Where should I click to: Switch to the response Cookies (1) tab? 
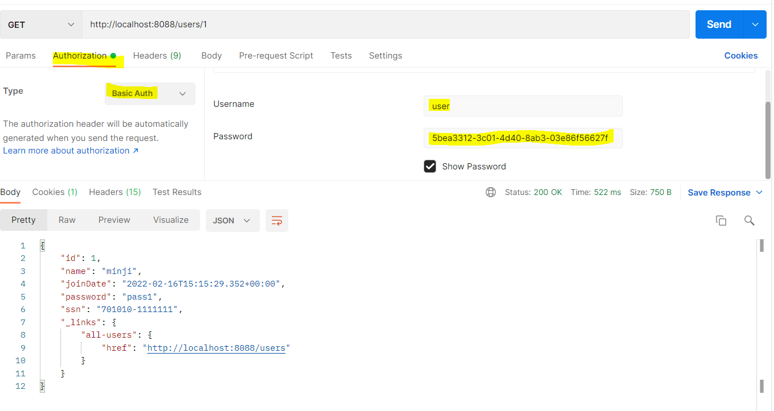[x=55, y=192]
